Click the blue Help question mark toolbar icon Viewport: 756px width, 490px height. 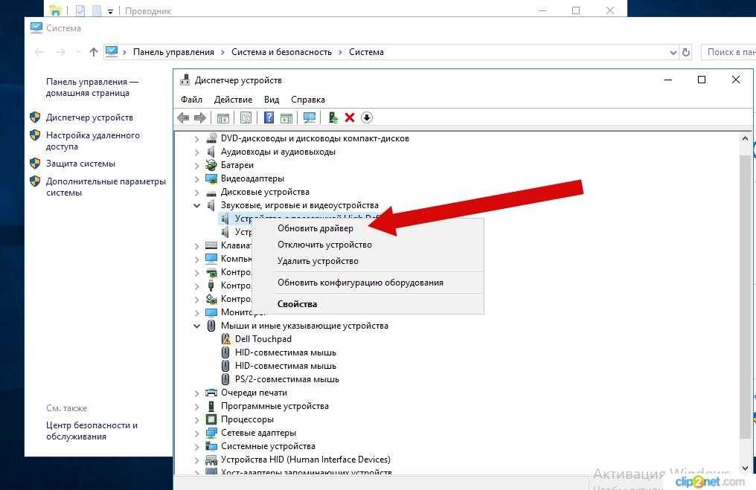coord(269,118)
